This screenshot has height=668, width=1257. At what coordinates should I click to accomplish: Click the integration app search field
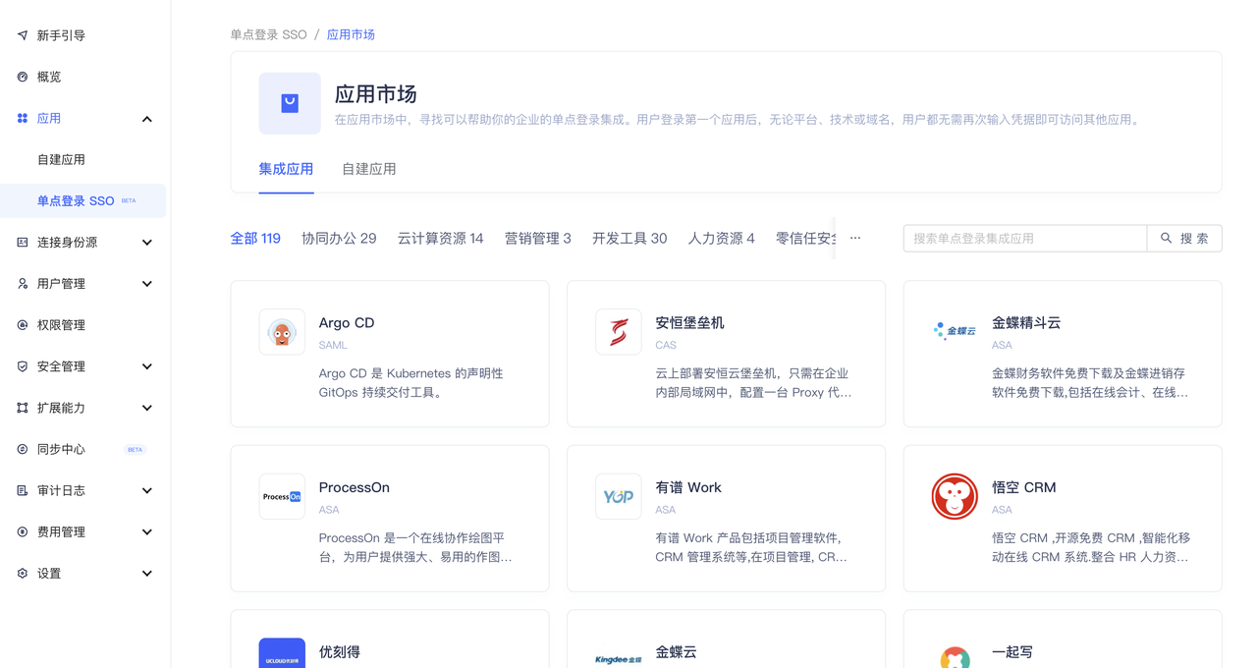coord(1024,238)
